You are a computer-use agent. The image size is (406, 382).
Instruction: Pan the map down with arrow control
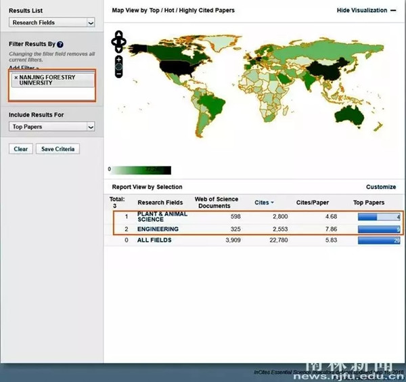(119, 49)
